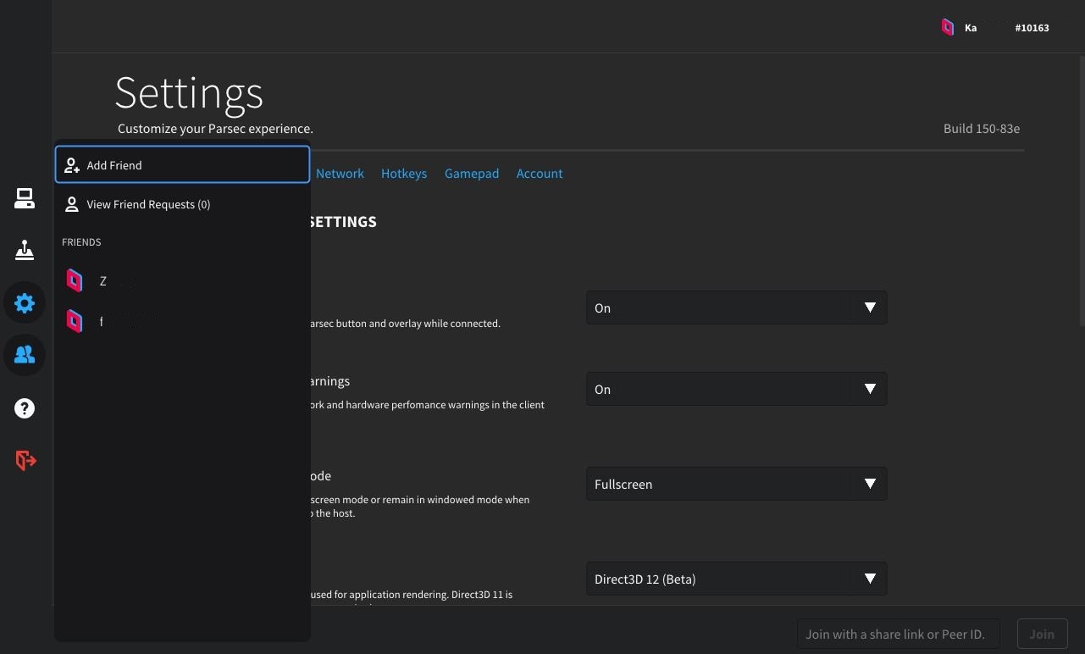Switch to the Hotkeys tab
The height and width of the screenshot is (654, 1085).
coord(404,173)
